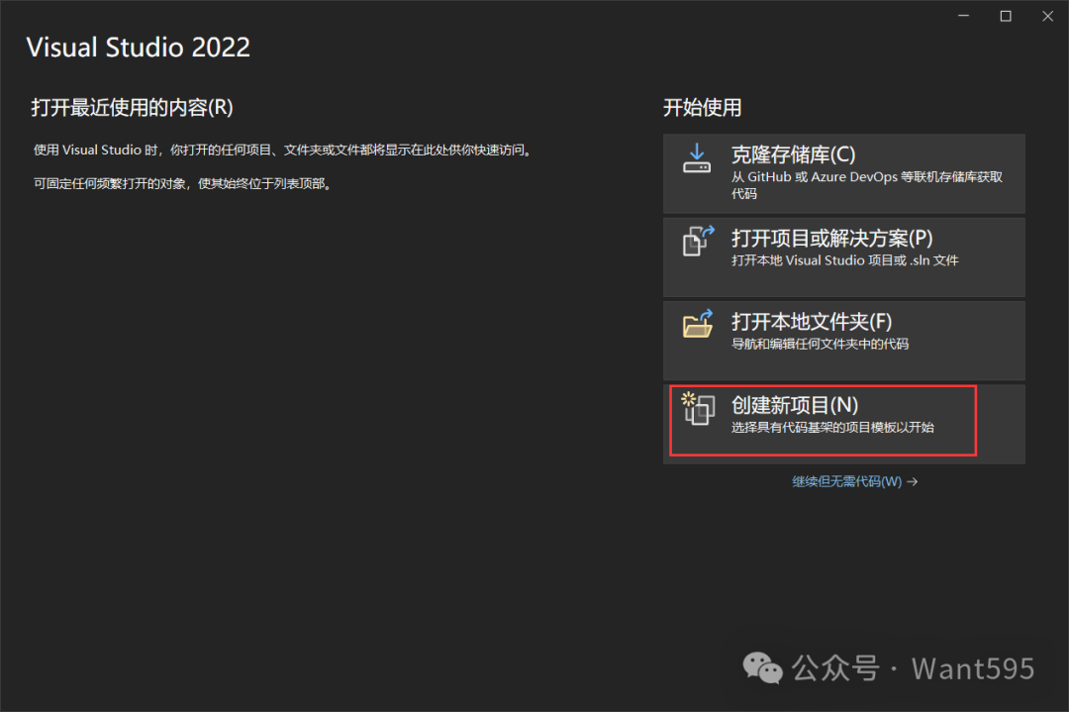Click the clone repository download icon

(697, 157)
